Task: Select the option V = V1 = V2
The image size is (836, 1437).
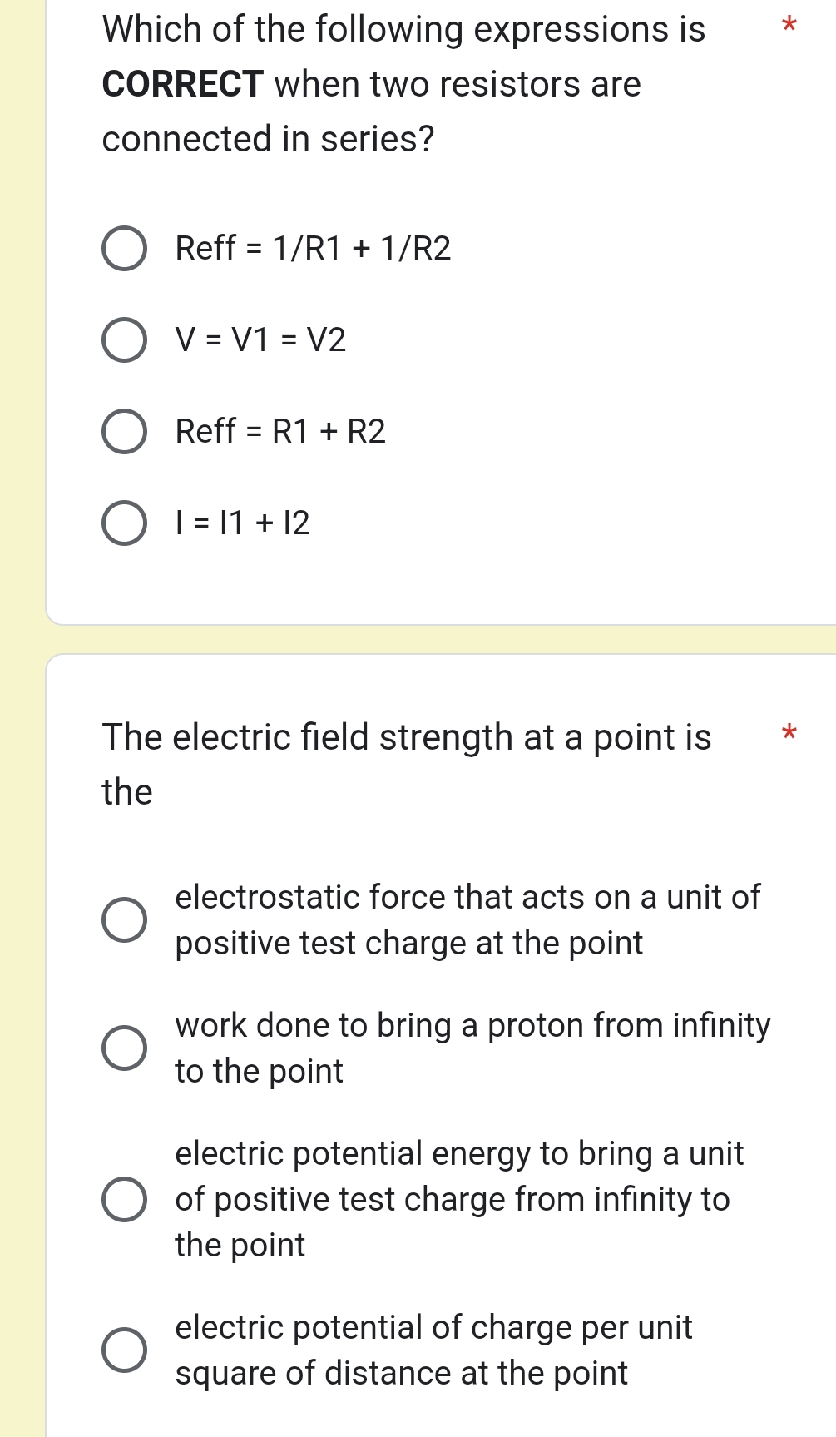Action: pyautogui.click(x=126, y=339)
